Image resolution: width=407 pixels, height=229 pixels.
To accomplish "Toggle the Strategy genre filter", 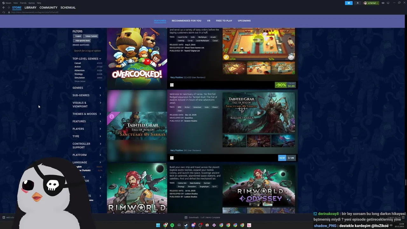I will point(88,74).
